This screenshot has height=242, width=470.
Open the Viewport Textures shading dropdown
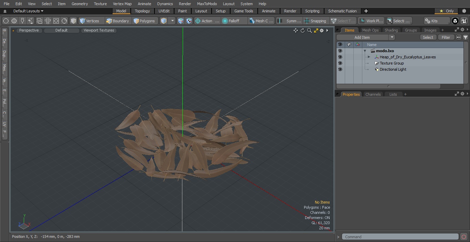[99, 30]
